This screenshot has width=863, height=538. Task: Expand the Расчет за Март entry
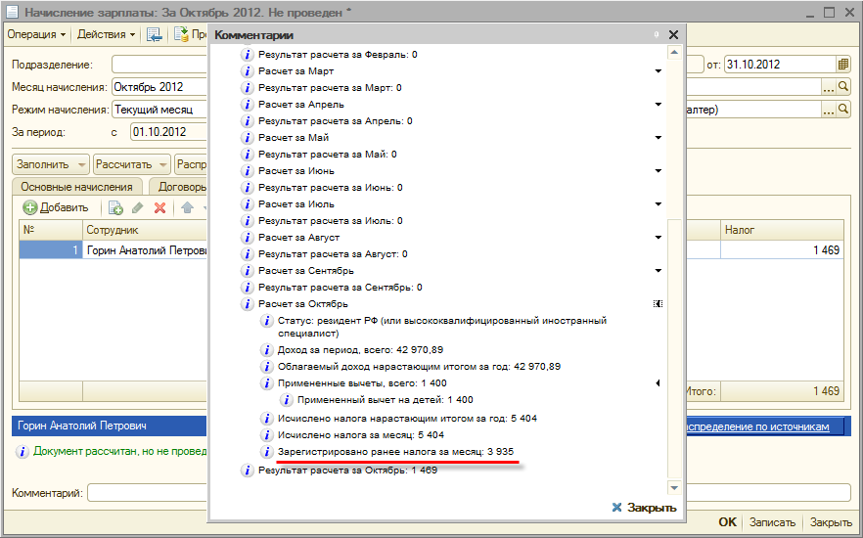point(658,71)
